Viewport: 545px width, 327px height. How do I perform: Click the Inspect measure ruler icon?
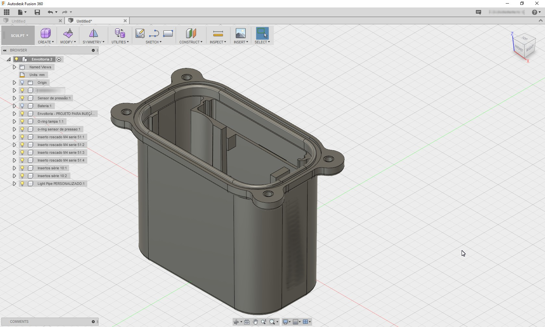tap(218, 33)
